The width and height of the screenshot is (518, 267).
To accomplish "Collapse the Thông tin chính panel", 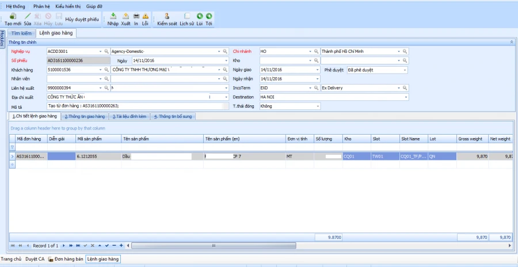I will tap(512, 43).
